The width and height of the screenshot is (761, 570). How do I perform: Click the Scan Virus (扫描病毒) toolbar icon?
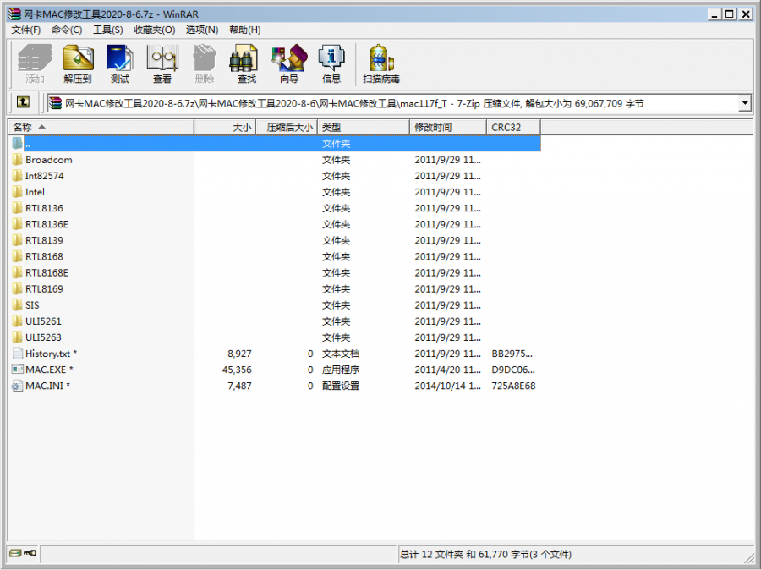point(381,58)
